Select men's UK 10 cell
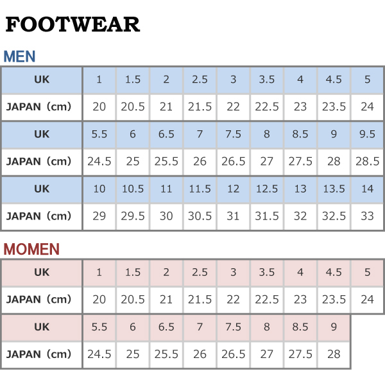Viewport: 385px width, 385px height. [99, 189]
